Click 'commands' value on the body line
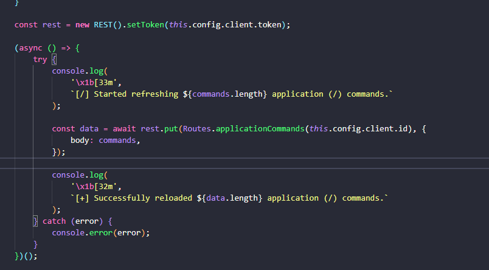Image resolution: width=489 pixels, height=270 pixels. [117, 140]
